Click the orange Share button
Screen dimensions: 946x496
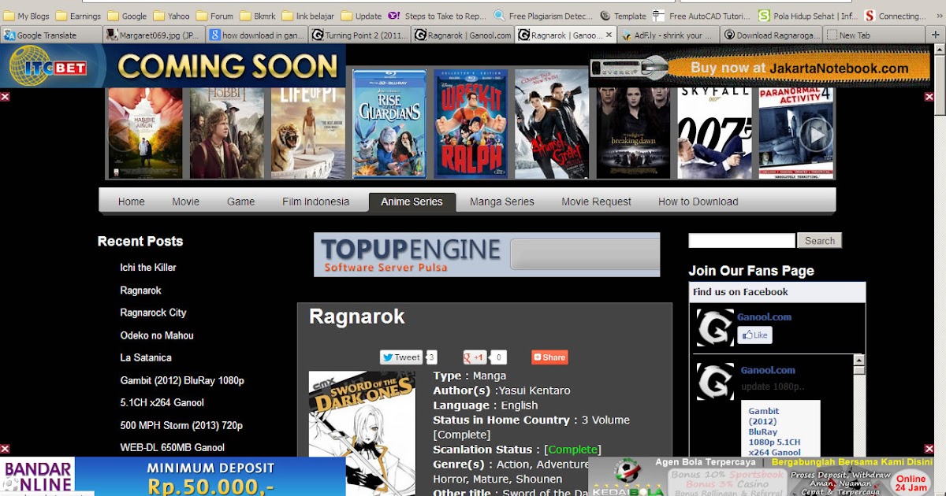(549, 357)
